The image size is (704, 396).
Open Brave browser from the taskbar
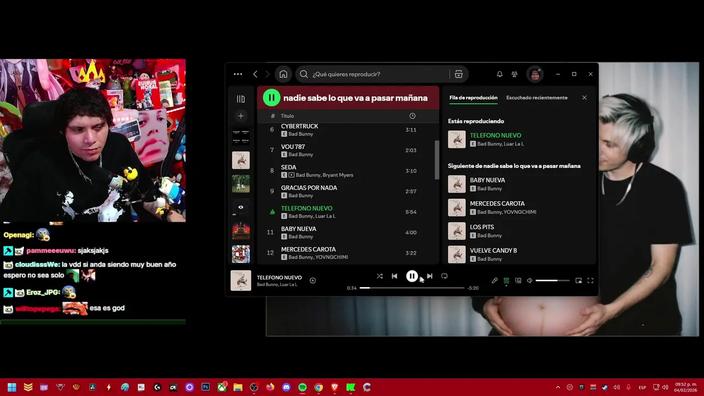pyautogui.click(x=334, y=387)
